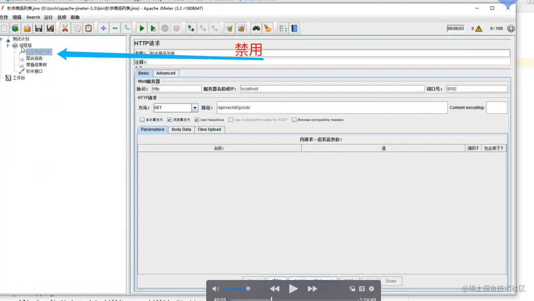Image resolution: width=534 pixels, height=301 pixels.
Task: Click the Remote Stop All icon
Action: [203, 28]
